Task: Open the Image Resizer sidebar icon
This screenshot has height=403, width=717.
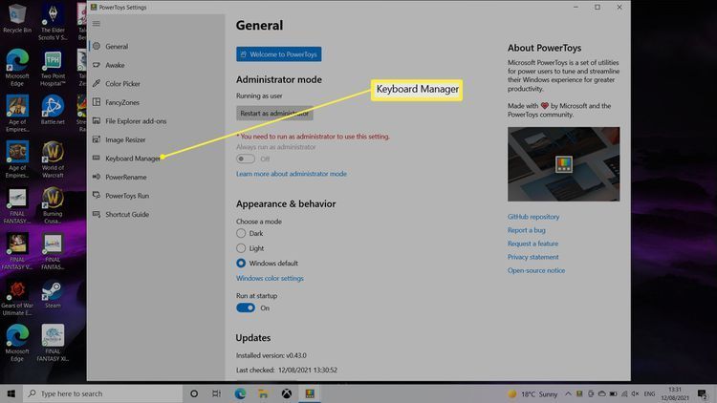Action: [96, 139]
